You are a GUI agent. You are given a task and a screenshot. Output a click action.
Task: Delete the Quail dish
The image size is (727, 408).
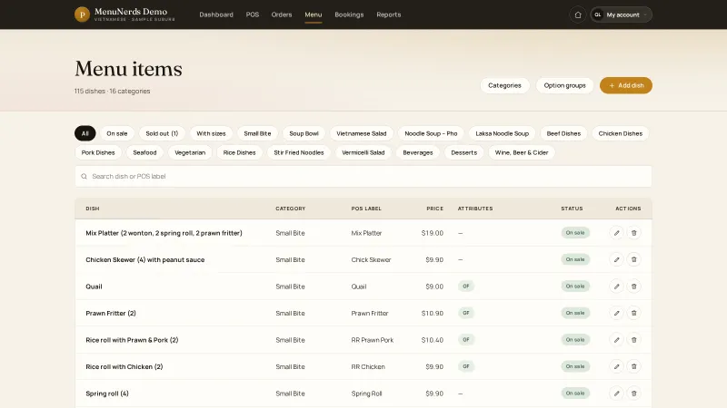633,287
